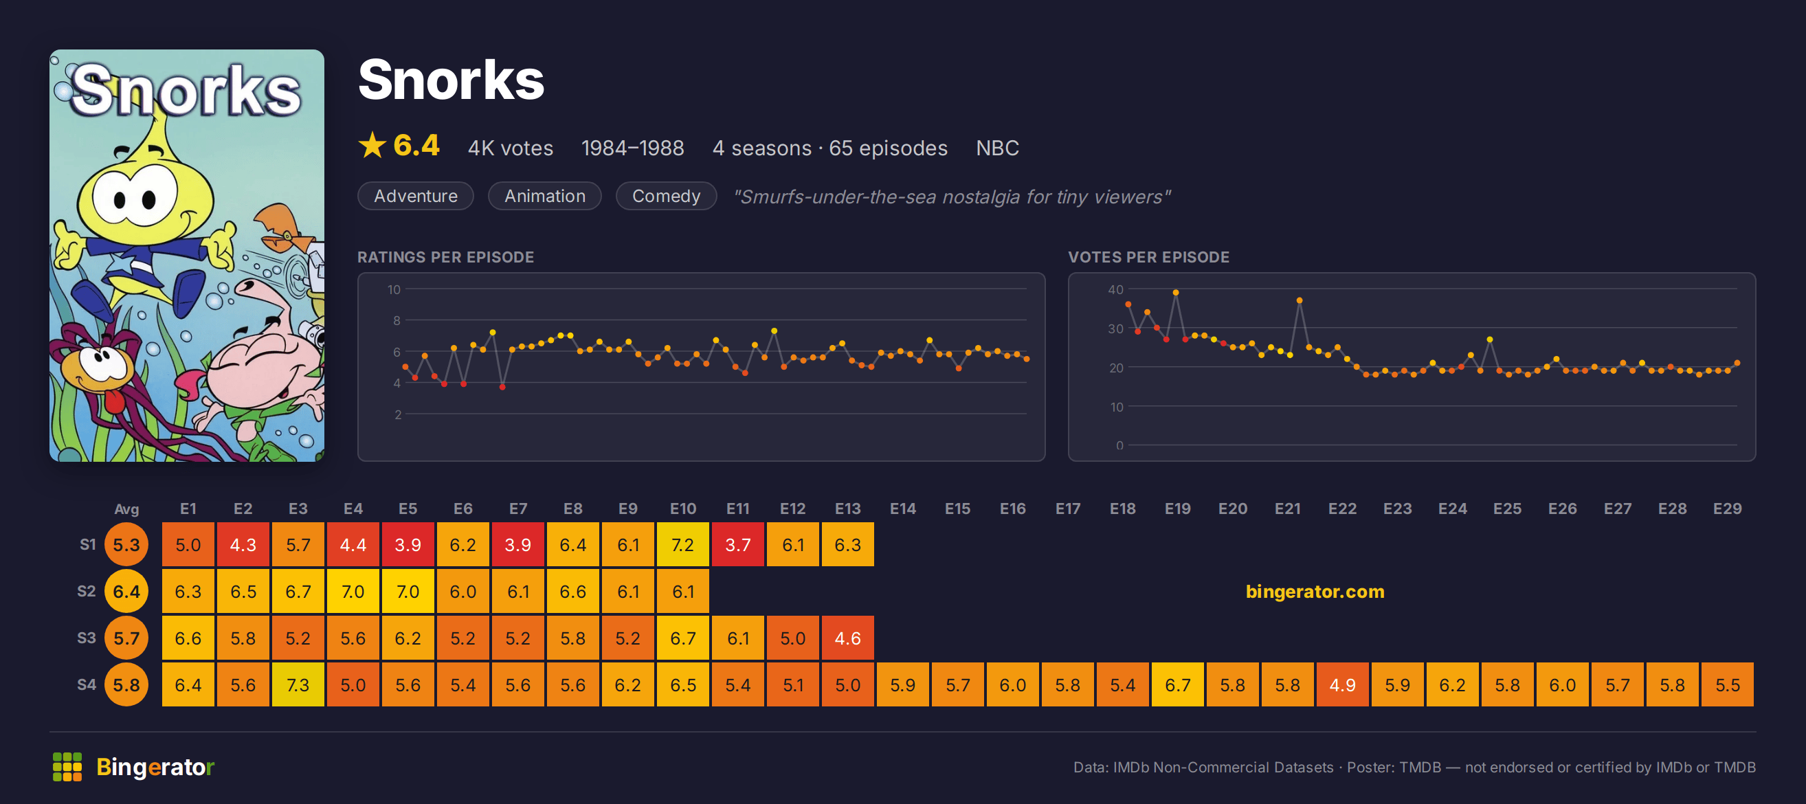Select S1 E10 cell rated 7.2
Image resolution: width=1806 pixels, height=804 pixels.
[x=683, y=545]
